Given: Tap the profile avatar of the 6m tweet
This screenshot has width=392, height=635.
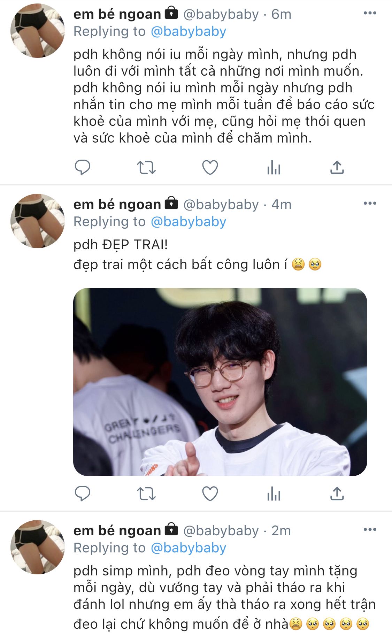Looking at the screenshot, I should [x=38, y=31].
